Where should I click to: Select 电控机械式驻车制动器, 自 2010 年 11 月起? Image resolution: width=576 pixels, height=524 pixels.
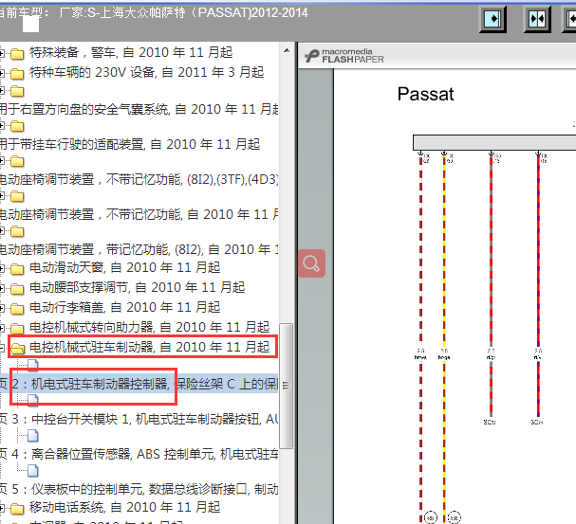click(x=149, y=347)
